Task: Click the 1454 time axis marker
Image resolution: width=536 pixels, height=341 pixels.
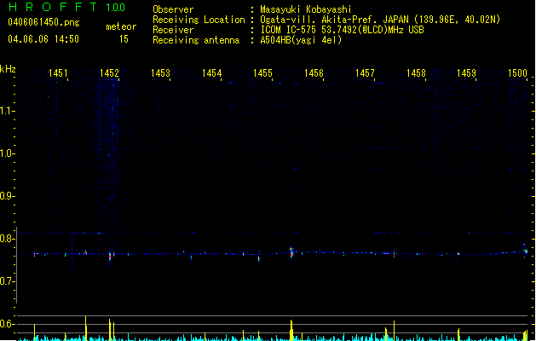Action: (211, 73)
